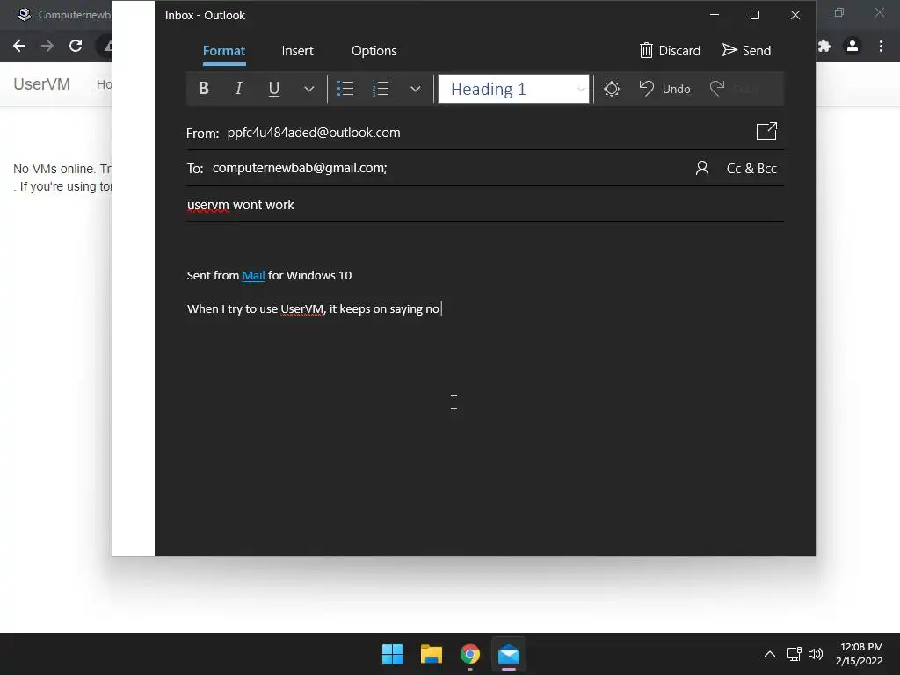900x675 pixels.
Task: Toggle italic formatting
Action: tap(239, 89)
